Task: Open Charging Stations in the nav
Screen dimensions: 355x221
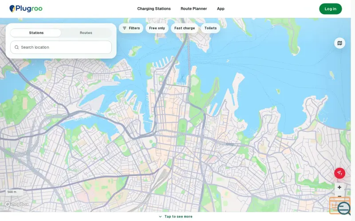Action: (154, 8)
